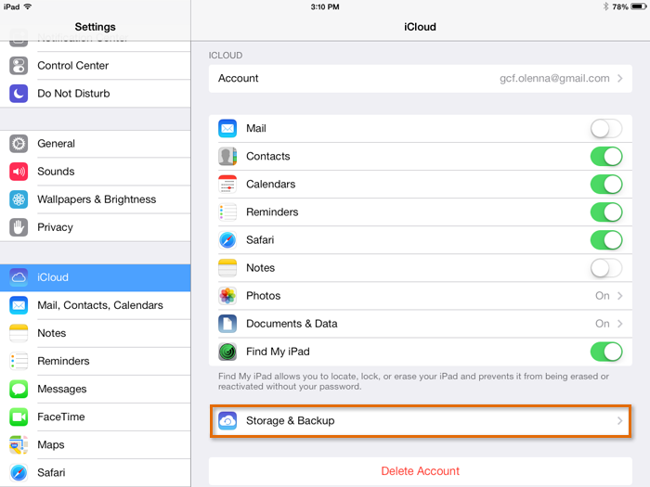Tap the 3:10 PM clock
Viewport: 650px width, 487px height.
325,7
